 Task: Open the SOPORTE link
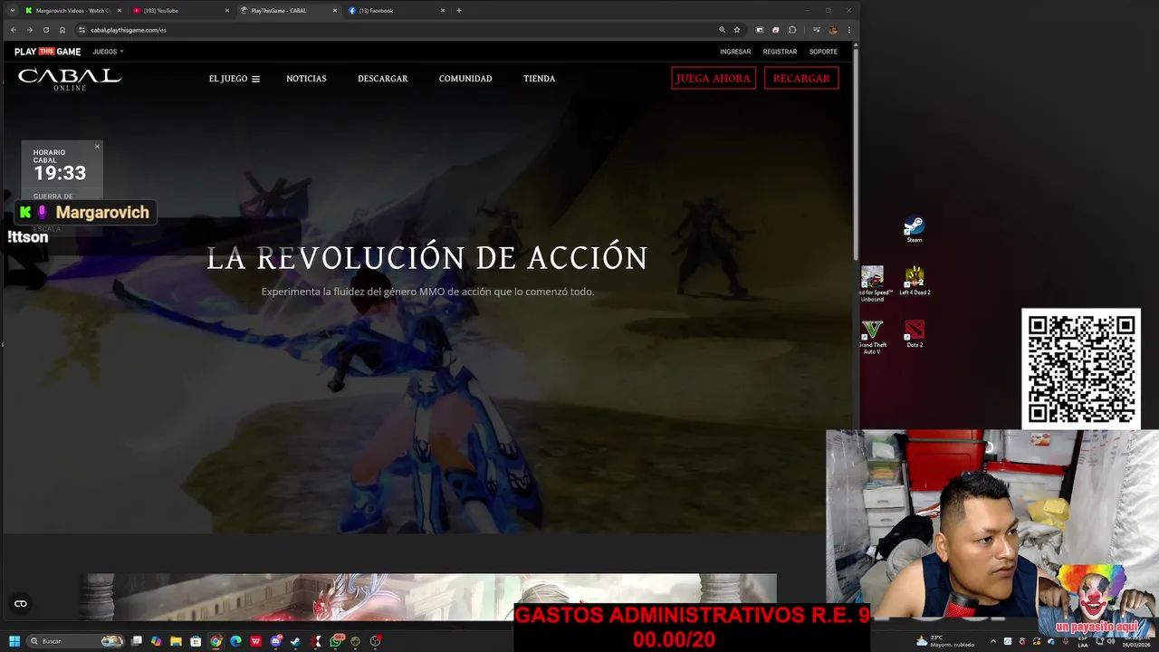pyautogui.click(x=823, y=52)
